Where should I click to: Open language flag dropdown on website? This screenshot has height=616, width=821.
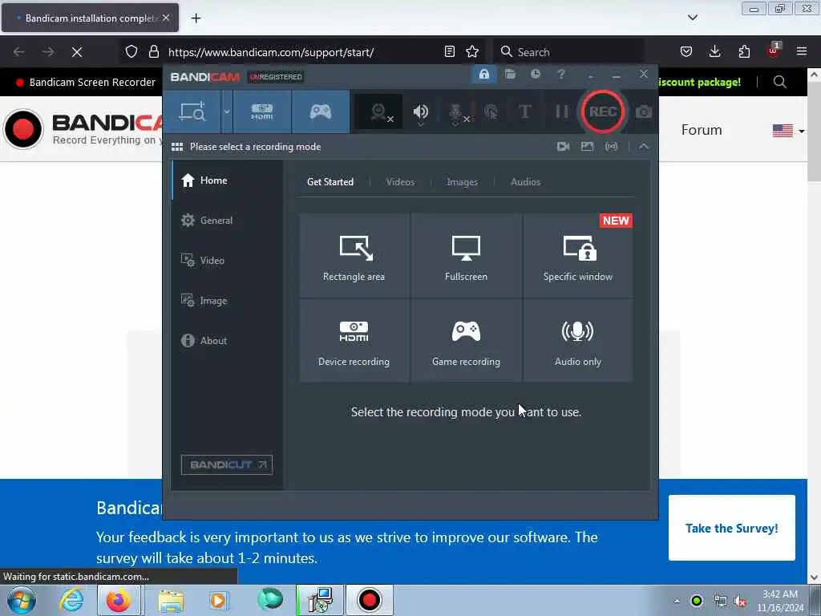tap(789, 131)
